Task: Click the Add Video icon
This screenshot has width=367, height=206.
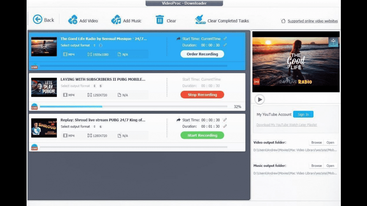Action: (73, 20)
